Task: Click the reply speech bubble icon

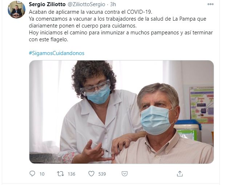Action: pyautogui.click(x=32, y=174)
